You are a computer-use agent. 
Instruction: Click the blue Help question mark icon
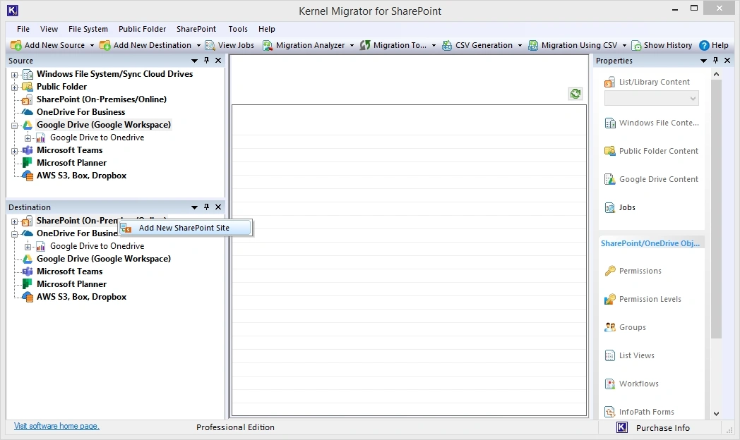click(704, 45)
